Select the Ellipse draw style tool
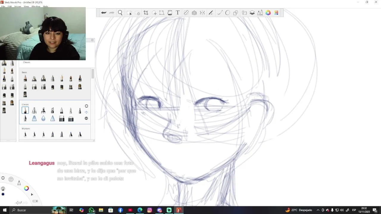381x214 pixels. (228, 13)
